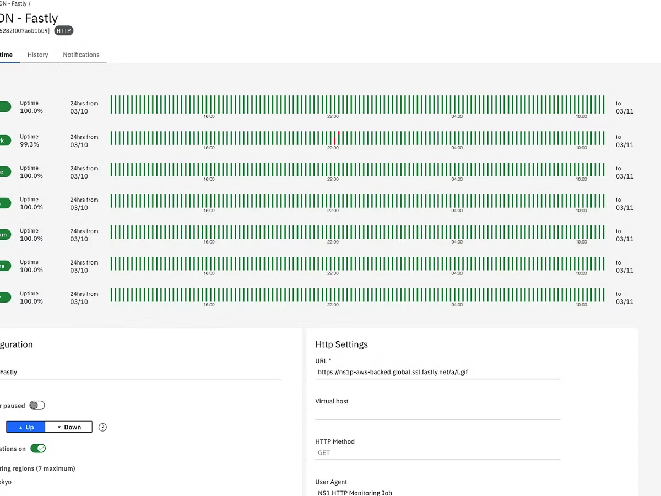Image resolution: width=661 pixels, height=496 pixels.
Task: Toggle monitor status to Down
Action: tap(68, 427)
